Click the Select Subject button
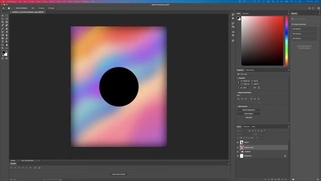321x181 pixels. pos(249,114)
